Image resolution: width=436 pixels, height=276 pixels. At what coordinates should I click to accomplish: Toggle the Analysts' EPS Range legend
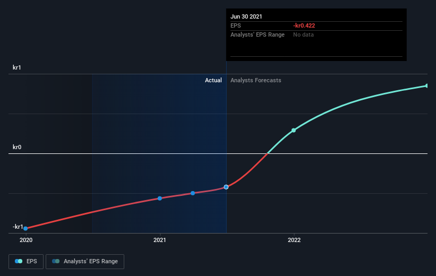[x=85, y=262]
